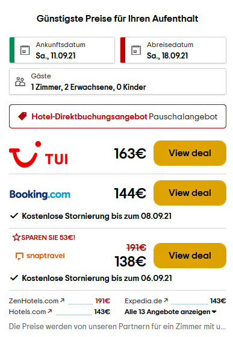
Task: View the Booking.com deal for 144€
Action: click(190, 193)
